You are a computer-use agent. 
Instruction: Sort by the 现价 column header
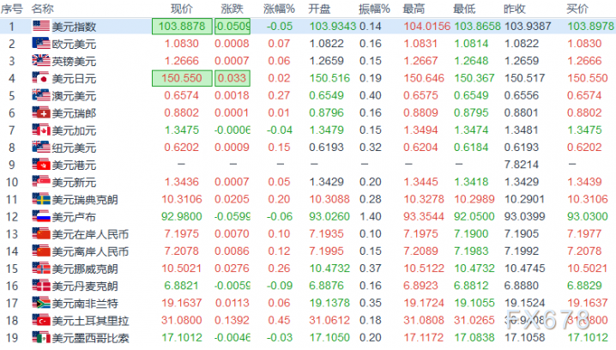click(182, 9)
